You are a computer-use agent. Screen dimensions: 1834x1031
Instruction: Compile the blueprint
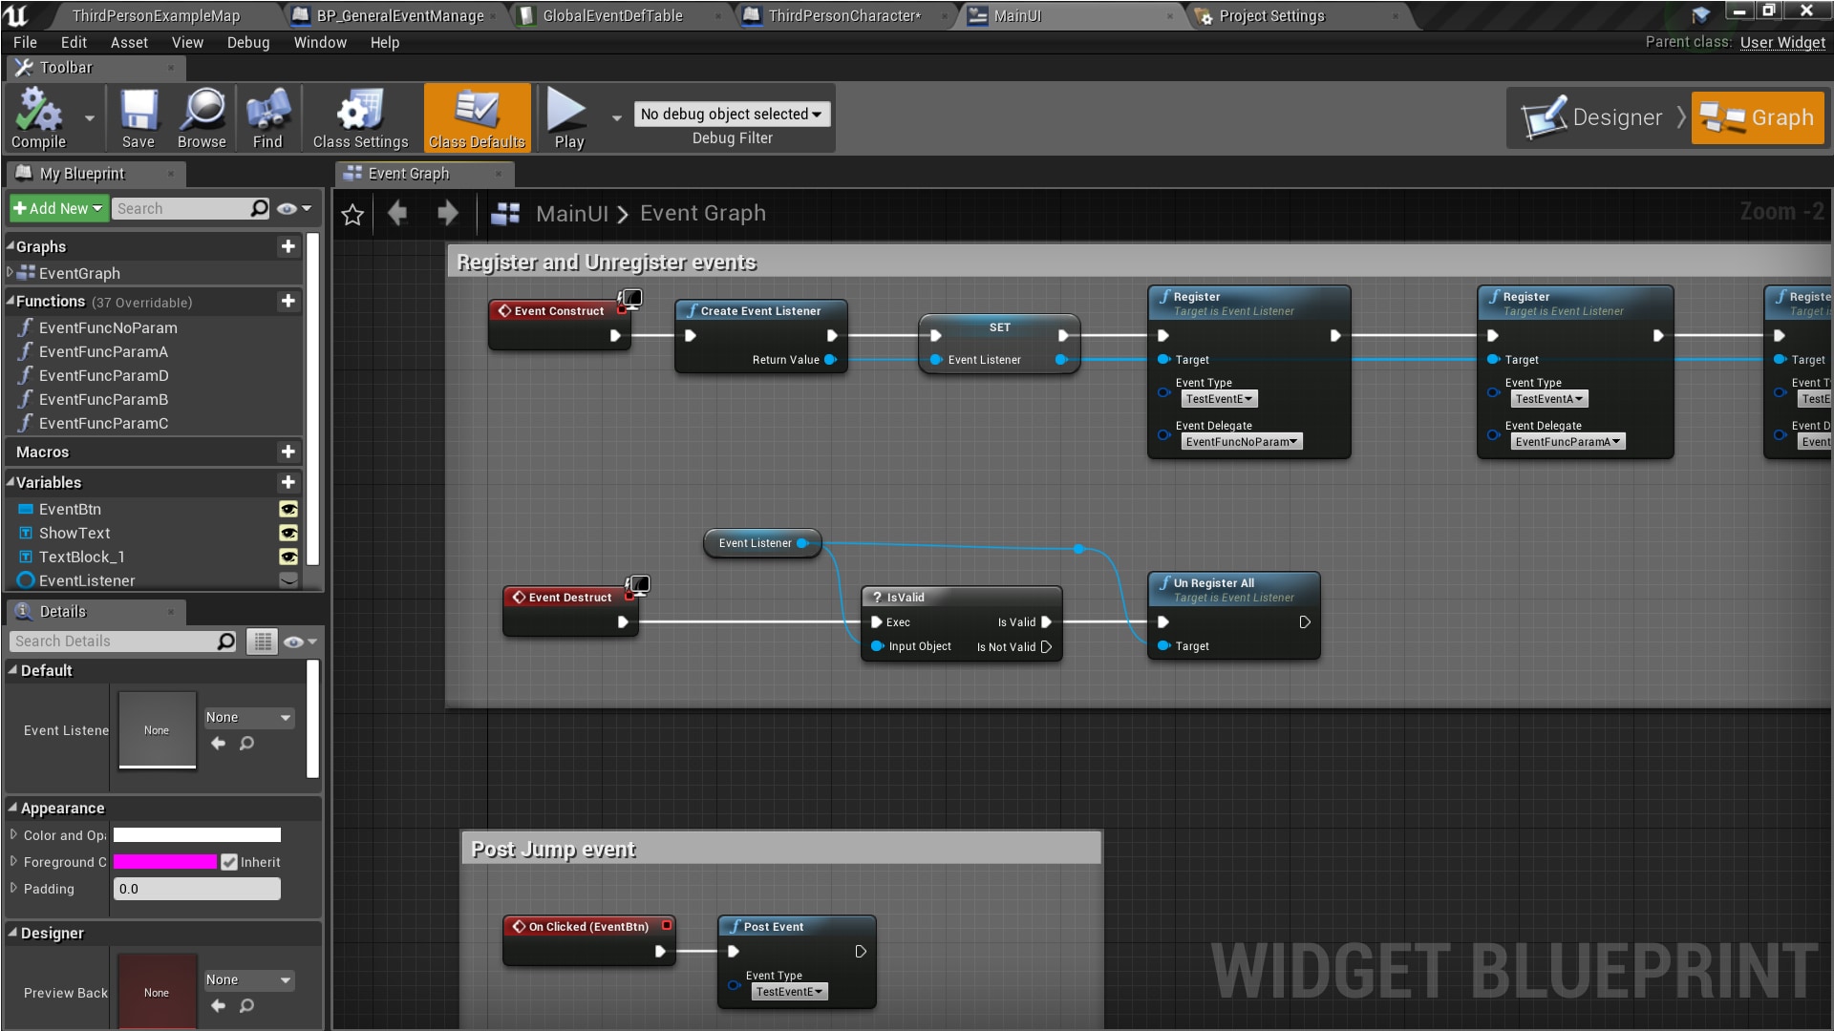pyautogui.click(x=38, y=115)
